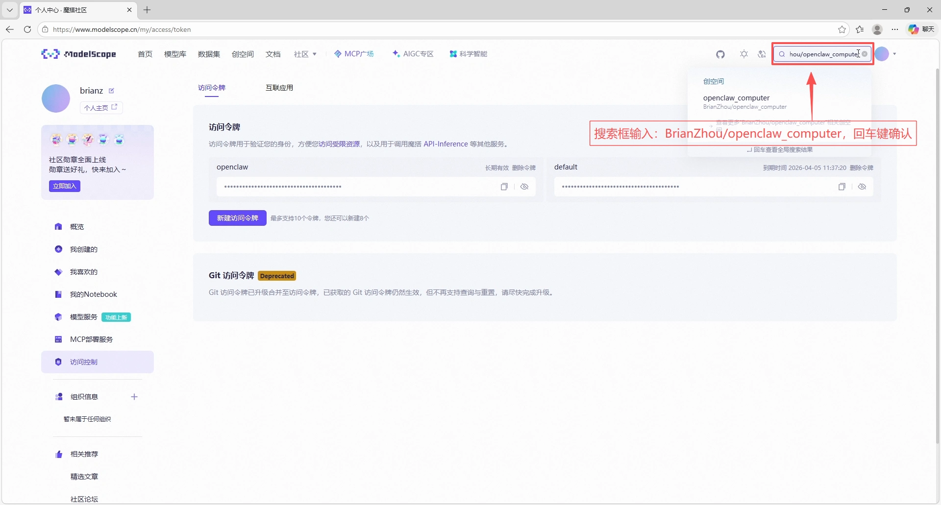
Task: Open 创空间 in the navigation bar
Action: (243, 54)
